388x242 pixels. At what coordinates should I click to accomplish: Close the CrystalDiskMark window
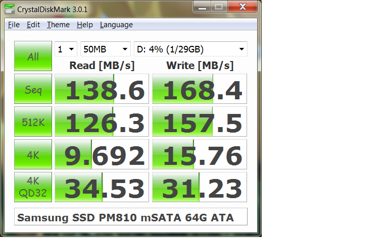point(243,7)
